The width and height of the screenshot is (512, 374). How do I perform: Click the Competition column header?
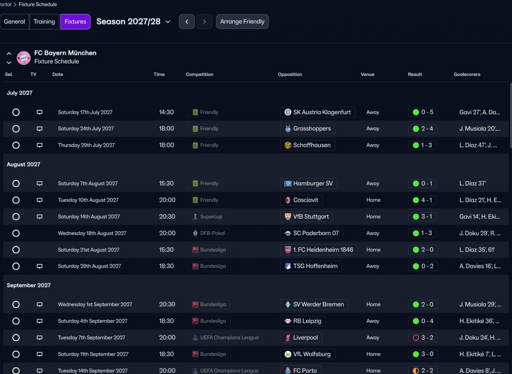click(x=200, y=74)
